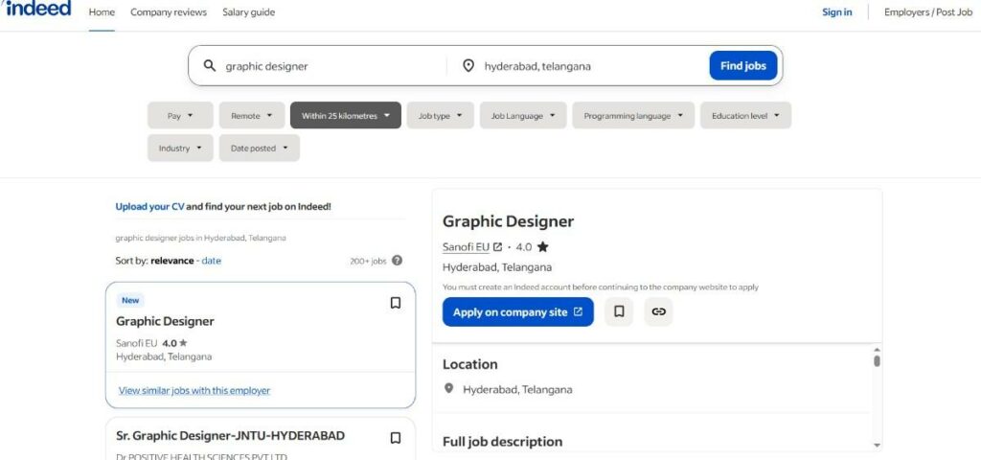Open the Remote filter dropdown
The image size is (981, 460).
252,116
